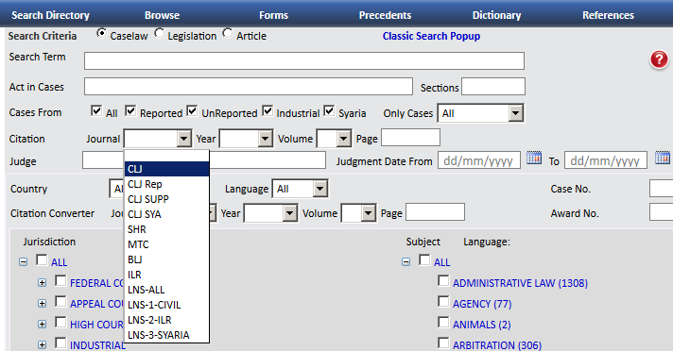Select the Legislation radio button
Viewport: 673px width, 351px height.
[x=159, y=33]
